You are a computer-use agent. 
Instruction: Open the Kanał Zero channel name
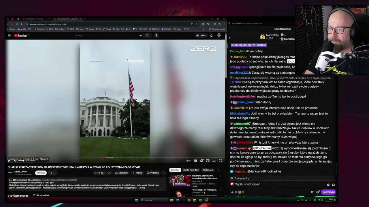coord(19,172)
